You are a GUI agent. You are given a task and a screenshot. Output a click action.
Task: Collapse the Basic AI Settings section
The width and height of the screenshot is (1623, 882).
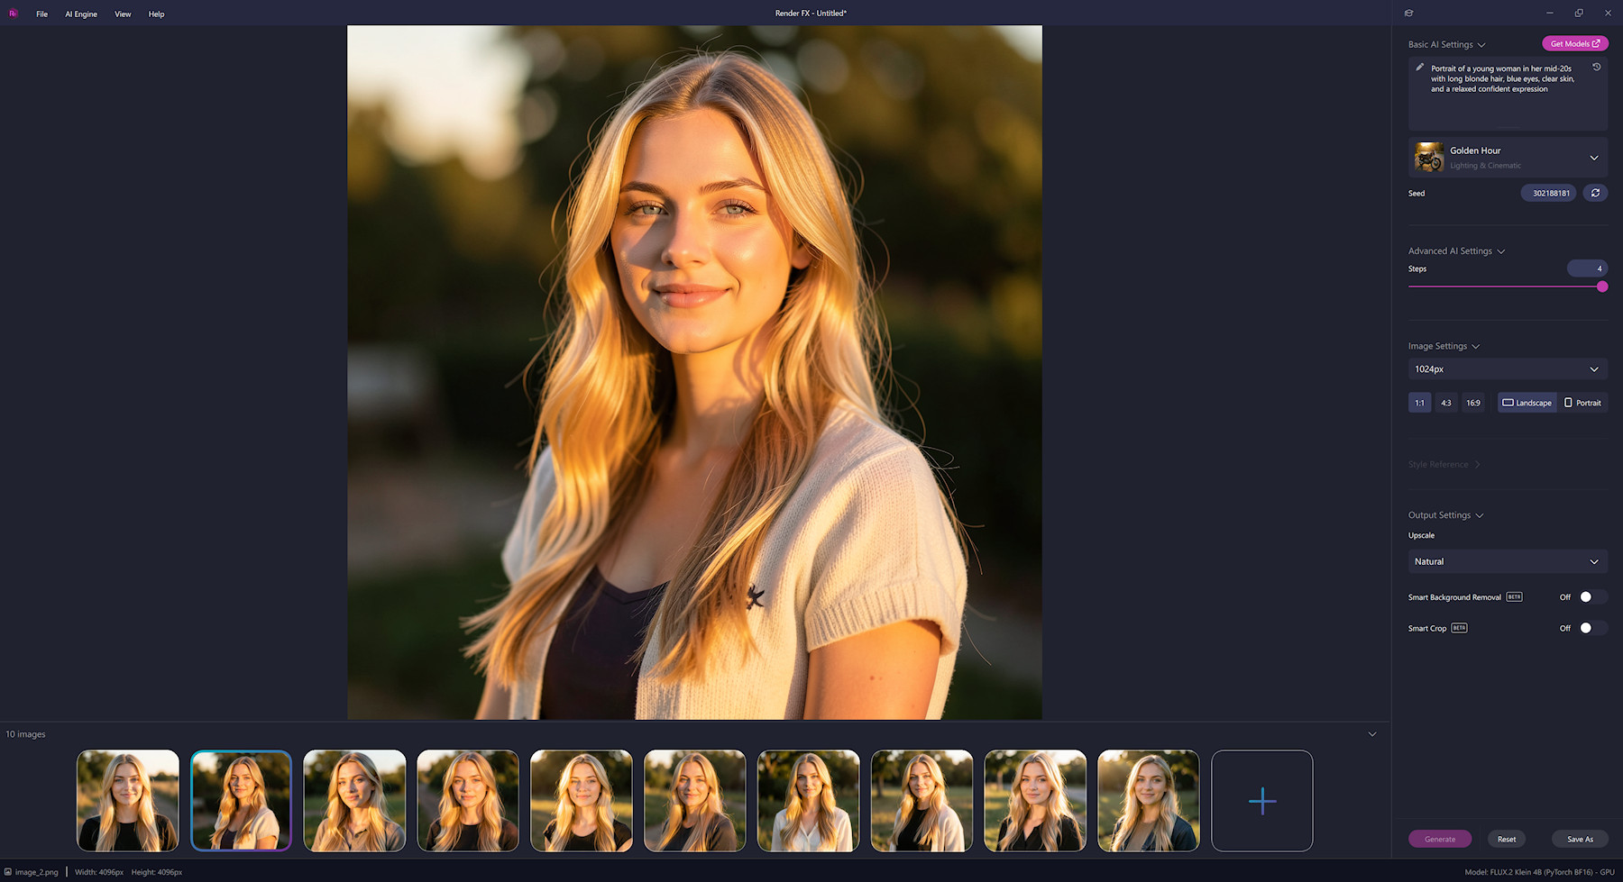(x=1446, y=44)
